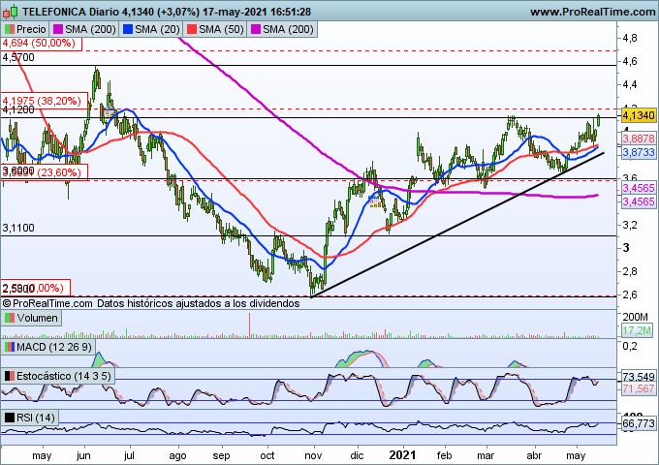This screenshot has height=465, width=659.
Task: Click the 71,567 stochastic value tag
Action: [639, 389]
